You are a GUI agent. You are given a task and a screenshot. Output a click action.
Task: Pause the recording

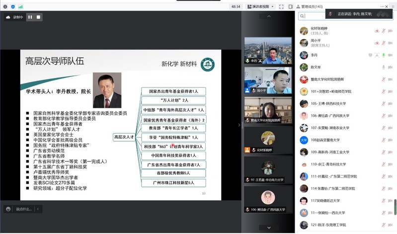coord(30,17)
